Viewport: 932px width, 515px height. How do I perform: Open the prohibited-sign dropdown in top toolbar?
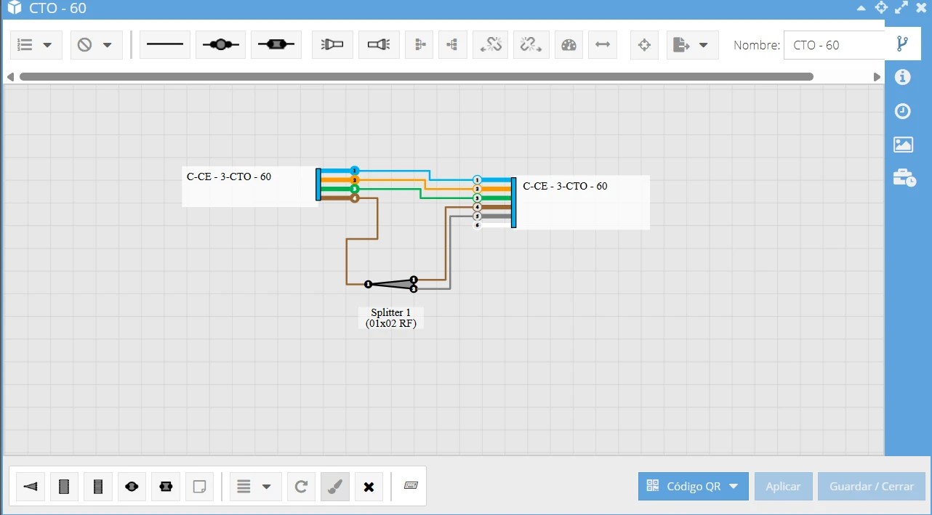click(96, 45)
